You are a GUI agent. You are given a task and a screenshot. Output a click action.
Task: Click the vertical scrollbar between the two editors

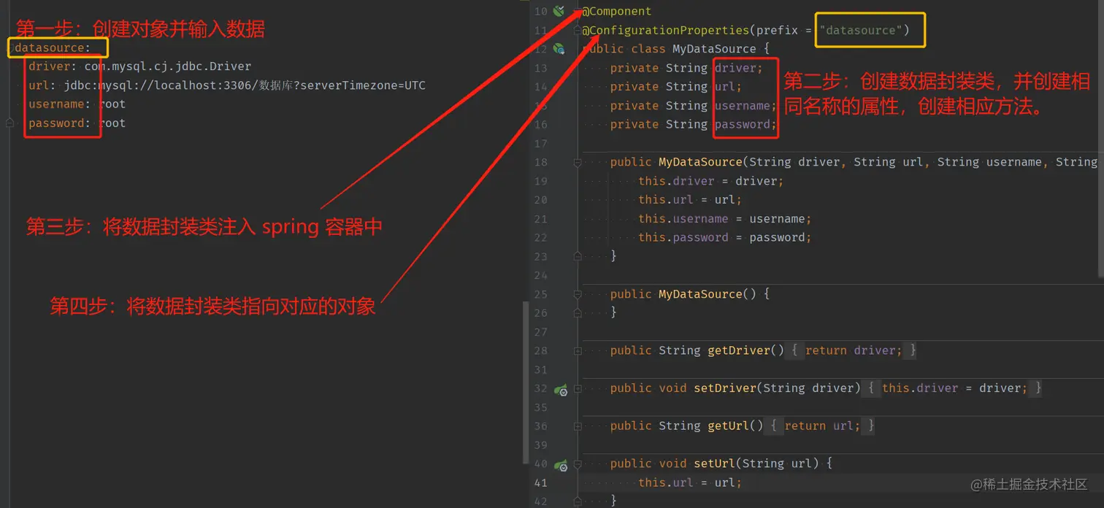click(x=526, y=383)
